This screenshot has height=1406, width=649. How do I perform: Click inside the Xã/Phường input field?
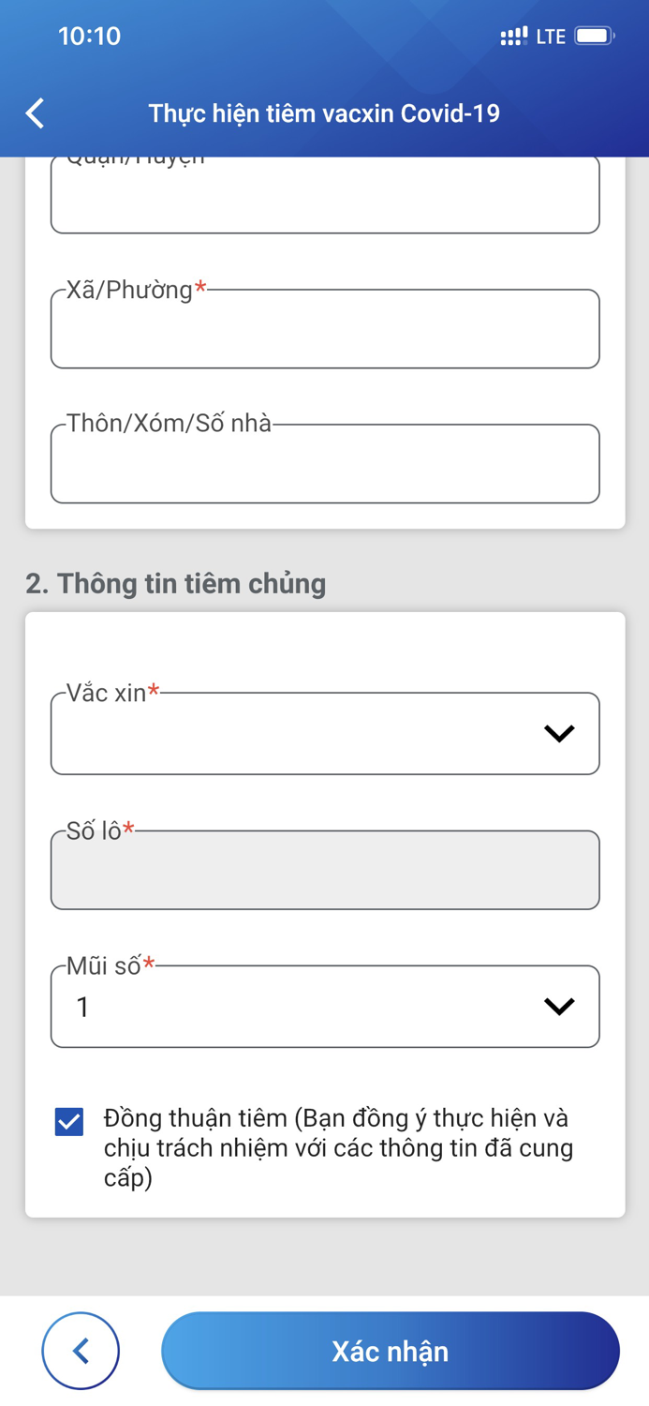[x=325, y=329]
